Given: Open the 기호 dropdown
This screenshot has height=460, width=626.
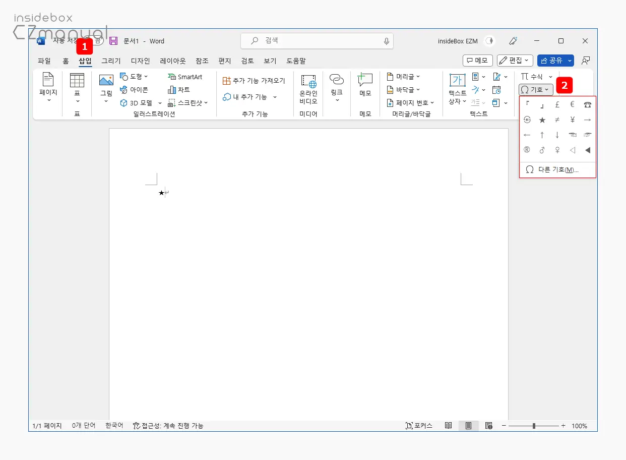Looking at the screenshot, I should (x=535, y=89).
